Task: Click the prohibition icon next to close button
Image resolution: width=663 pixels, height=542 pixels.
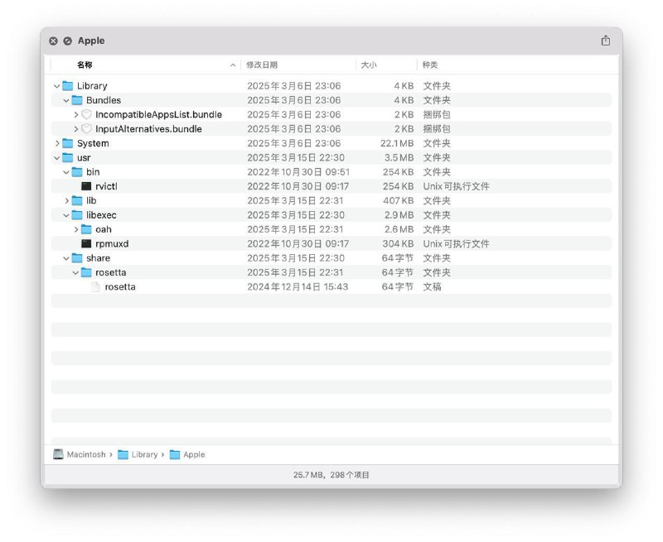Action: (x=67, y=41)
